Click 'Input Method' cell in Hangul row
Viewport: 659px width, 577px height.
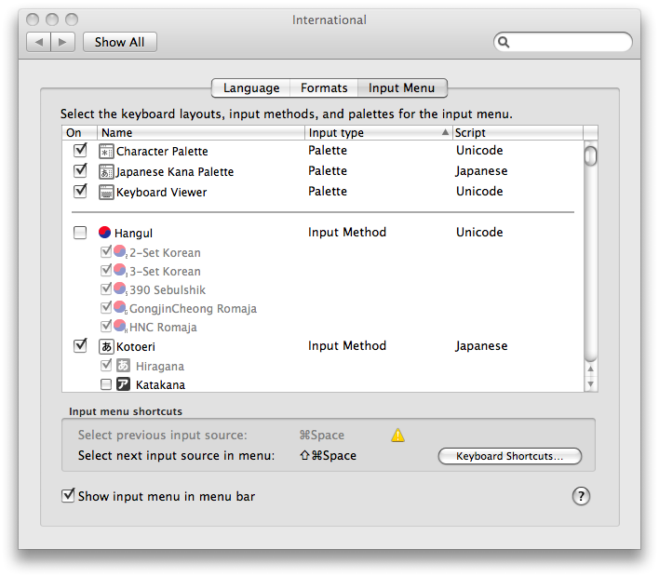pyautogui.click(x=347, y=232)
